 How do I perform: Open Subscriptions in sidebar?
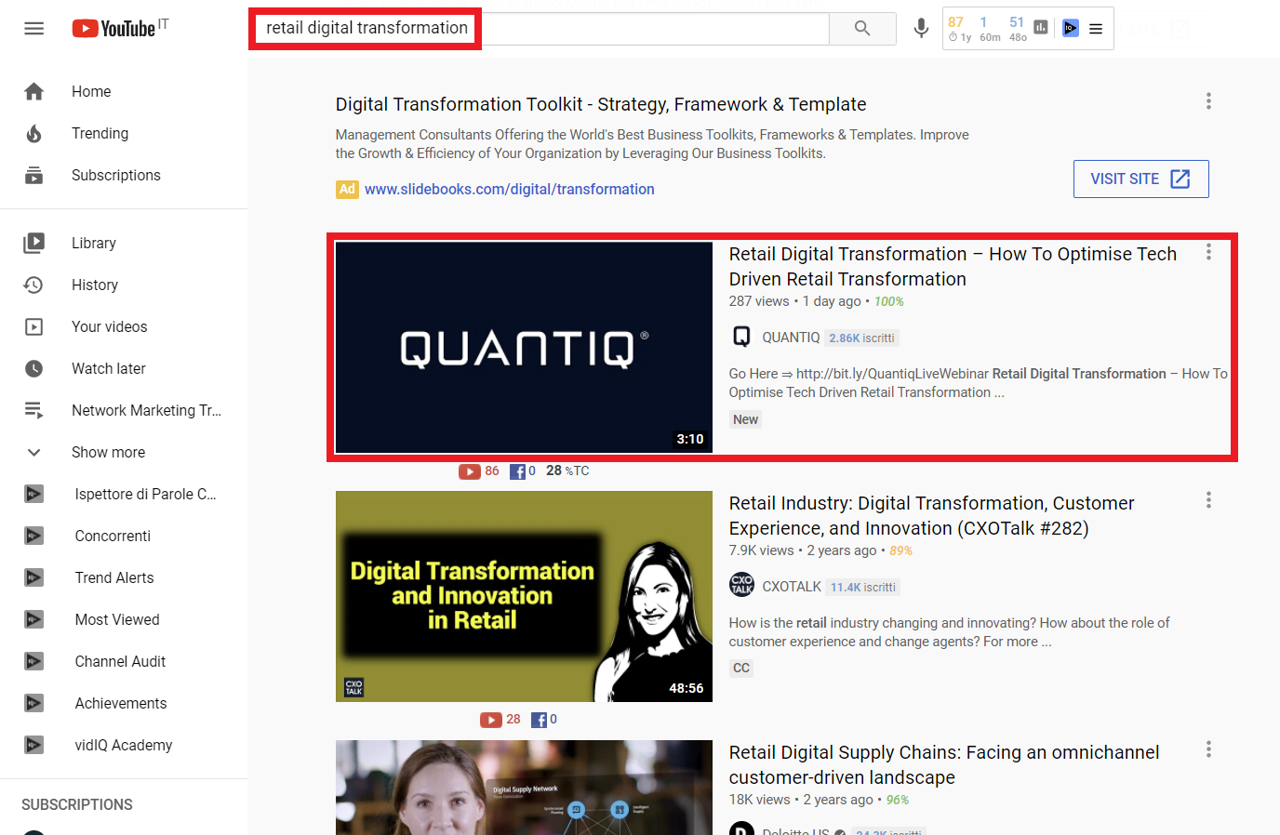pos(124,175)
